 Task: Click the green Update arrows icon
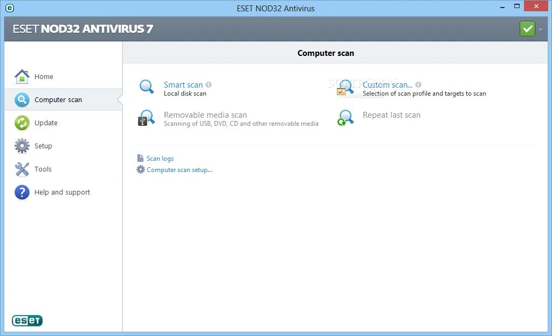coord(22,123)
